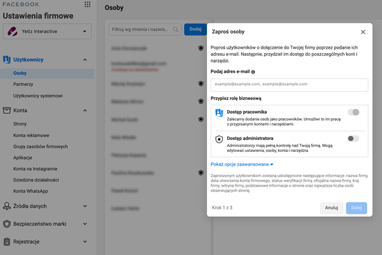The image size is (382, 255).
Task: Click the Bezpieczeństwo marki shield icon
Action: pos(7,224)
